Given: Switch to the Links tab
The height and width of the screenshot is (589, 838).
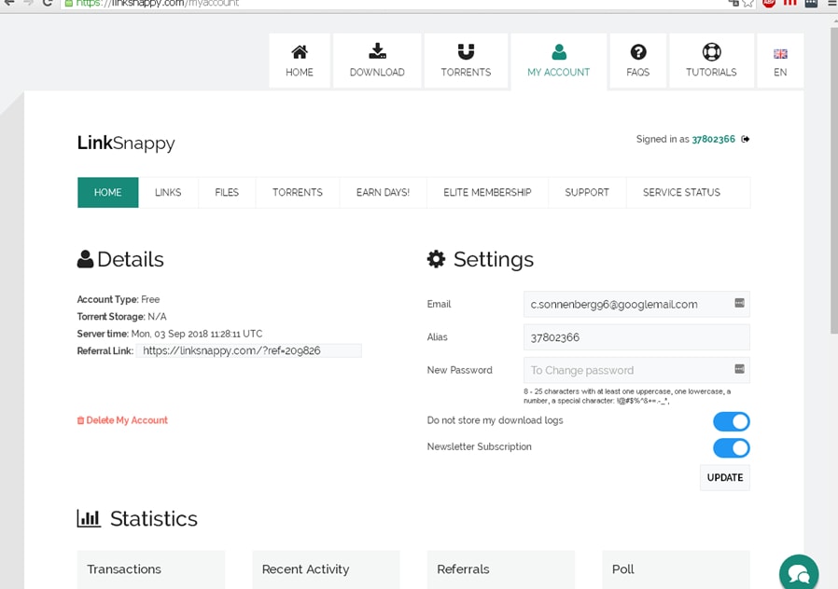Looking at the screenshot, I should click(x=168, y=193).
